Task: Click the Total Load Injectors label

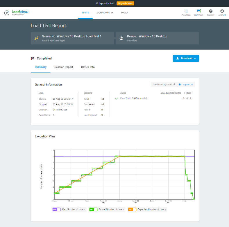Action: [x=162, y=84]
